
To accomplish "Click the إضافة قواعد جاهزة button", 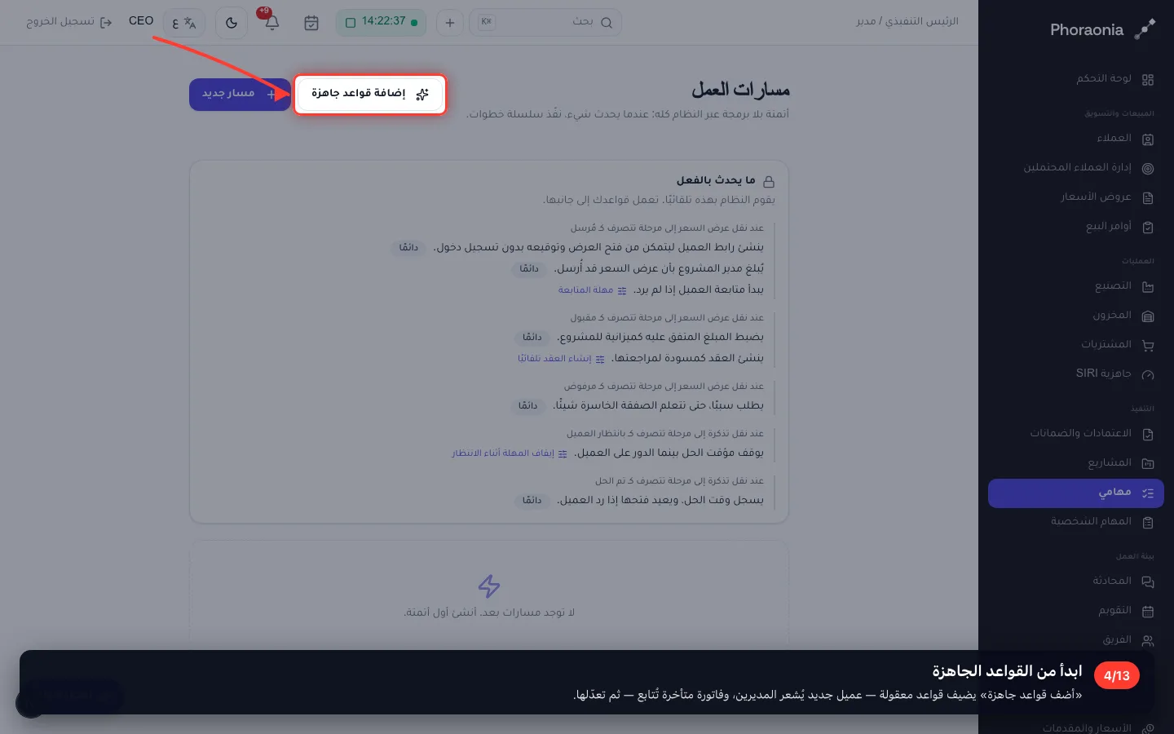I will coord(369,94).
